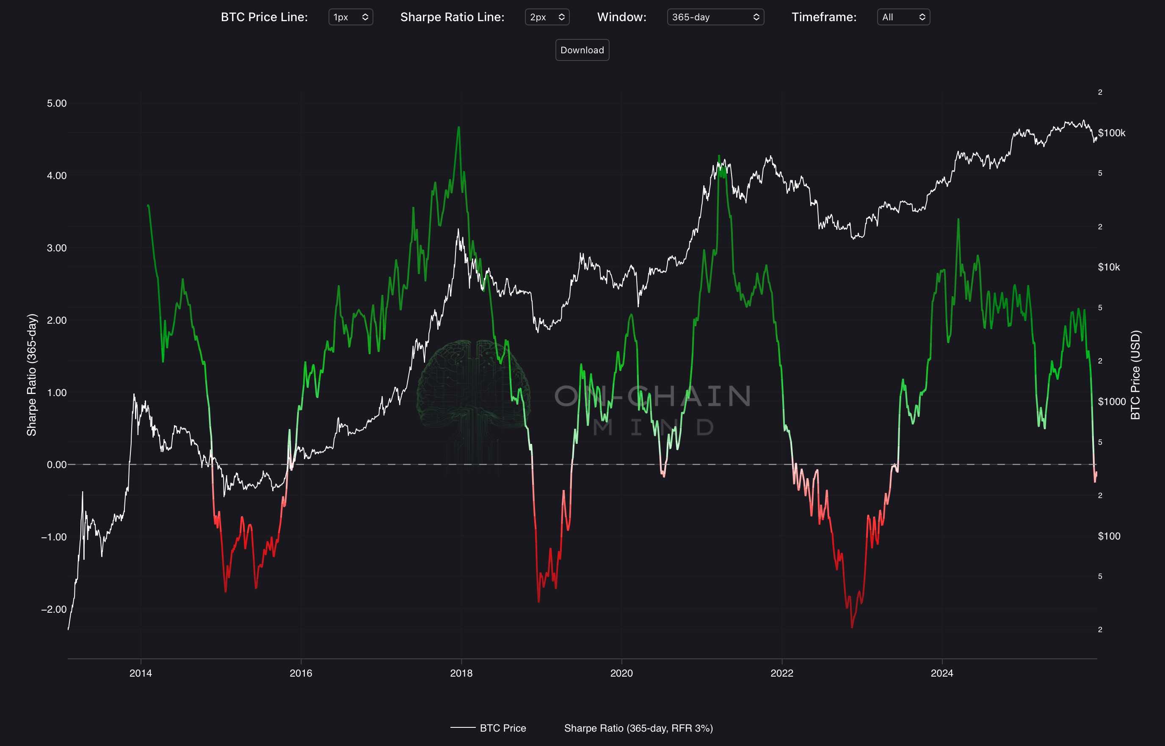
Task: Expand the Sharpe Ratio Line thickness dropdown
Action: 547,17
